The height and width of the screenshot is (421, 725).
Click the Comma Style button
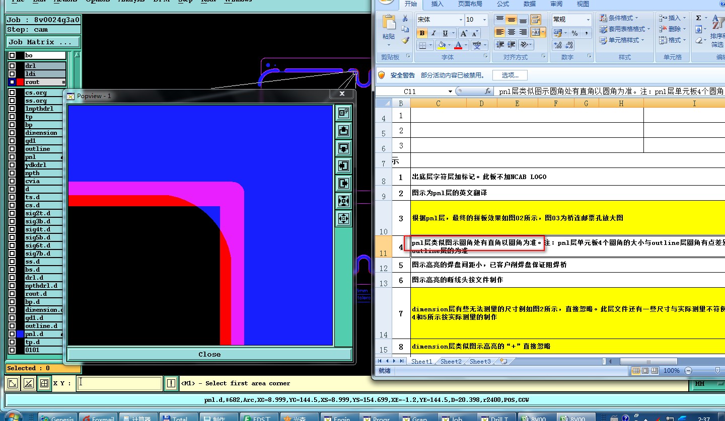coord(586,33)
